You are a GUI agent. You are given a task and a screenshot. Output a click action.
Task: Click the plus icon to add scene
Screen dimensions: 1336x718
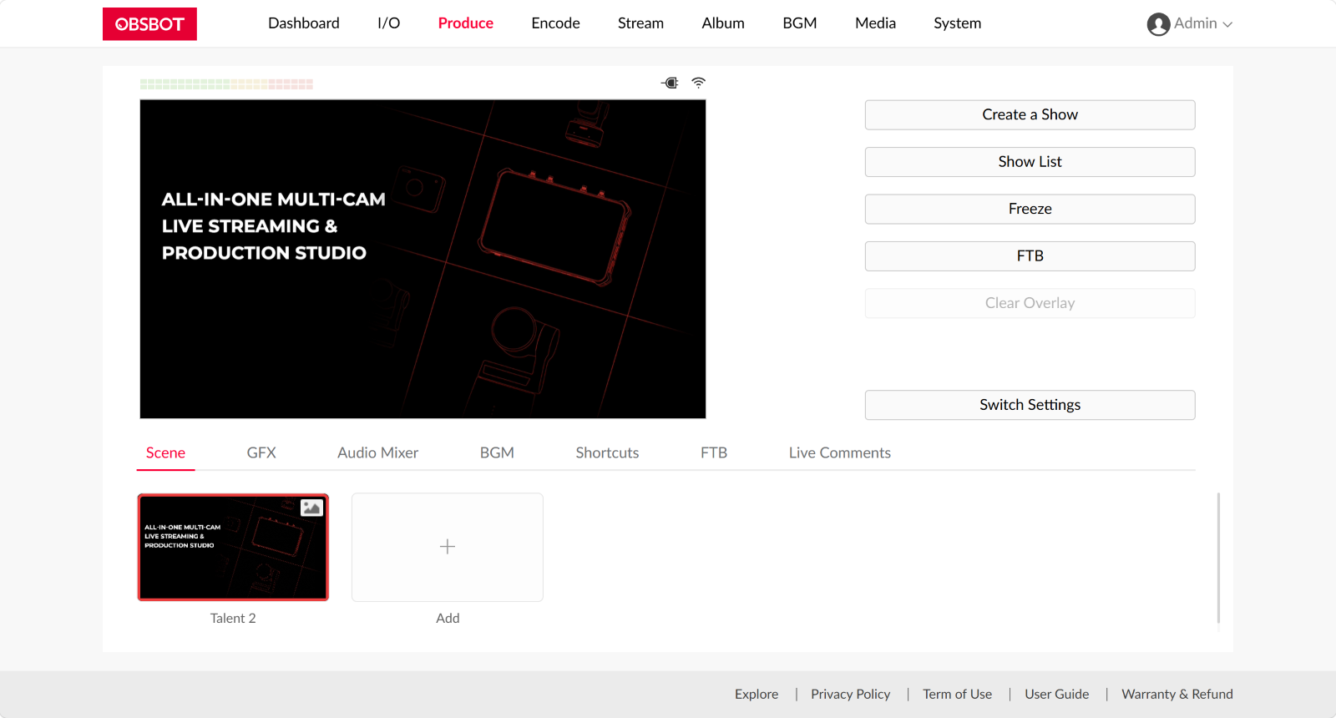tap(448, 547)
